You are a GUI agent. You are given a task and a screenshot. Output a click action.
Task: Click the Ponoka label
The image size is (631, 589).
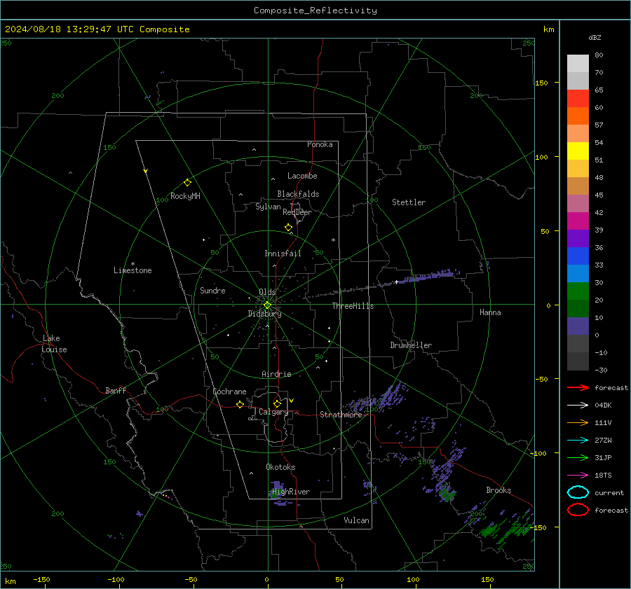pyautogui.click(x=320, y=144)
